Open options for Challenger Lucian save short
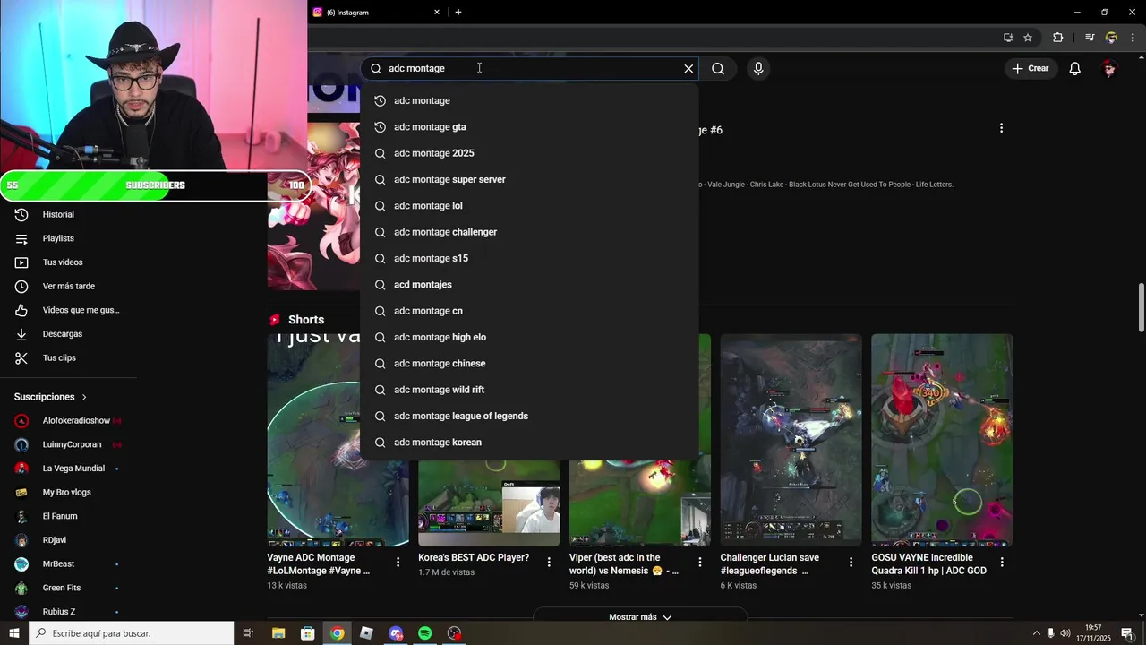The image size is (1146, 645). [x=851, y=563]
